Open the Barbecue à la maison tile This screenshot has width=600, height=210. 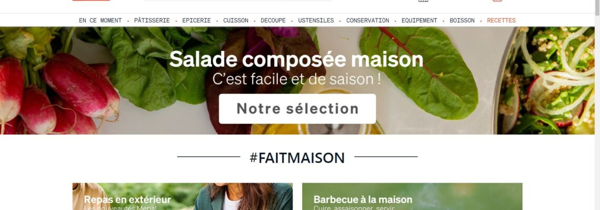pyautogui.click(x=412, y=196)
